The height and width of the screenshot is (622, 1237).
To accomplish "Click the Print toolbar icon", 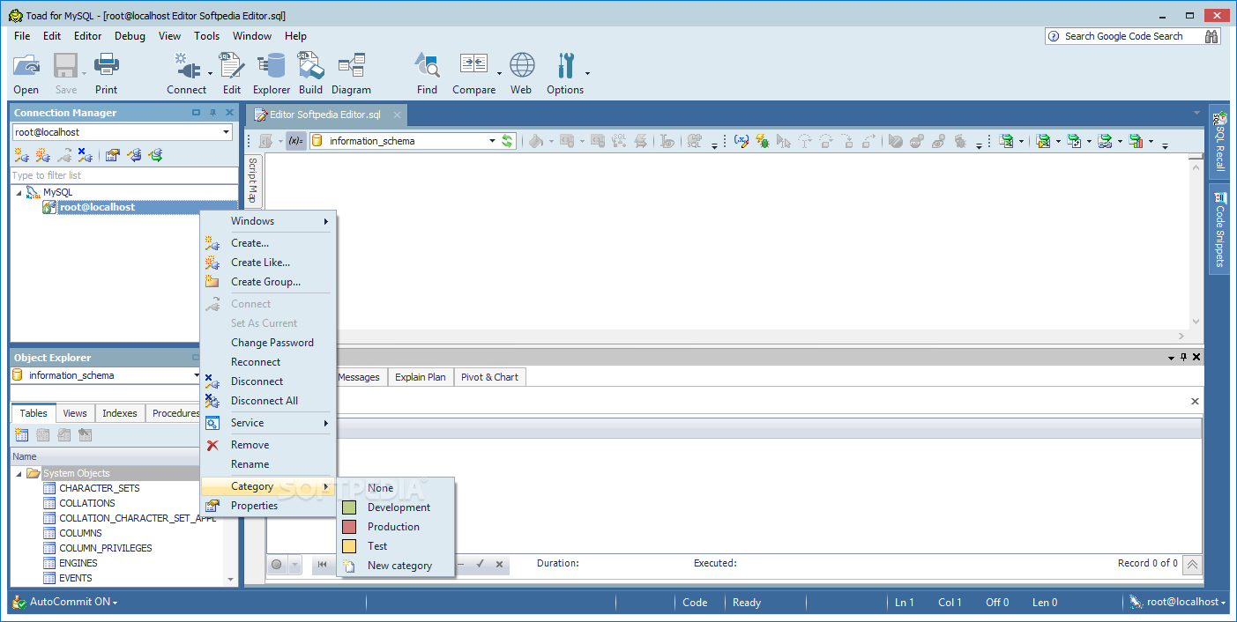I will tap(107, 66).
